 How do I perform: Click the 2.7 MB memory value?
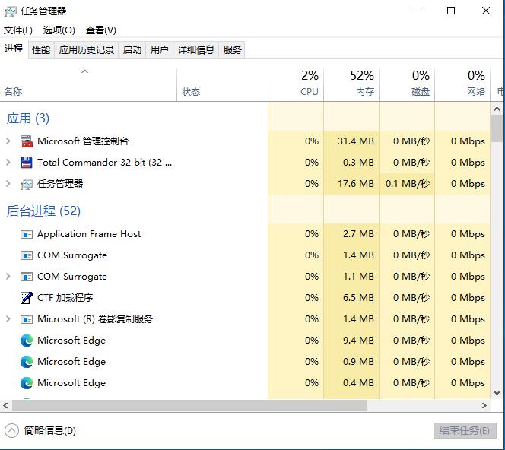tap(358, 234)
